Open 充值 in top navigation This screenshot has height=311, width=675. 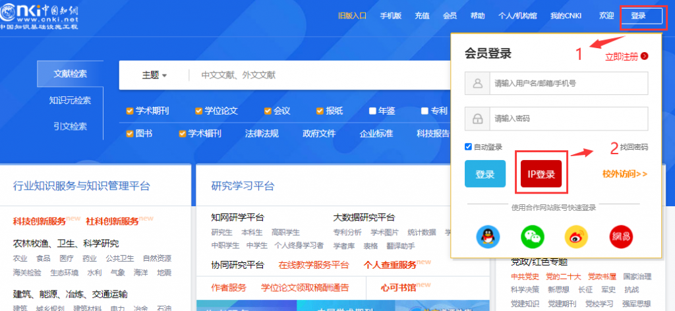coord(423,16)
